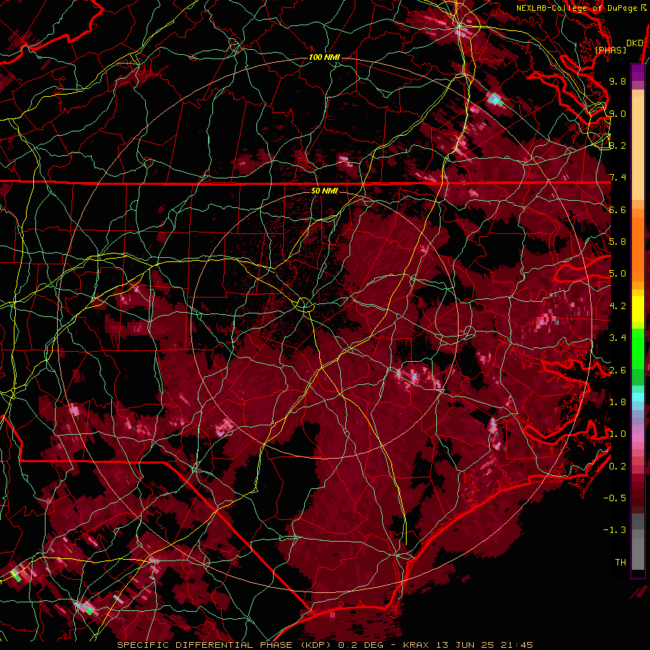The height and width of the screenshot is (650, 650).
Task: Click the purple segment at top of color bar
Action: (x=638, y=72)
